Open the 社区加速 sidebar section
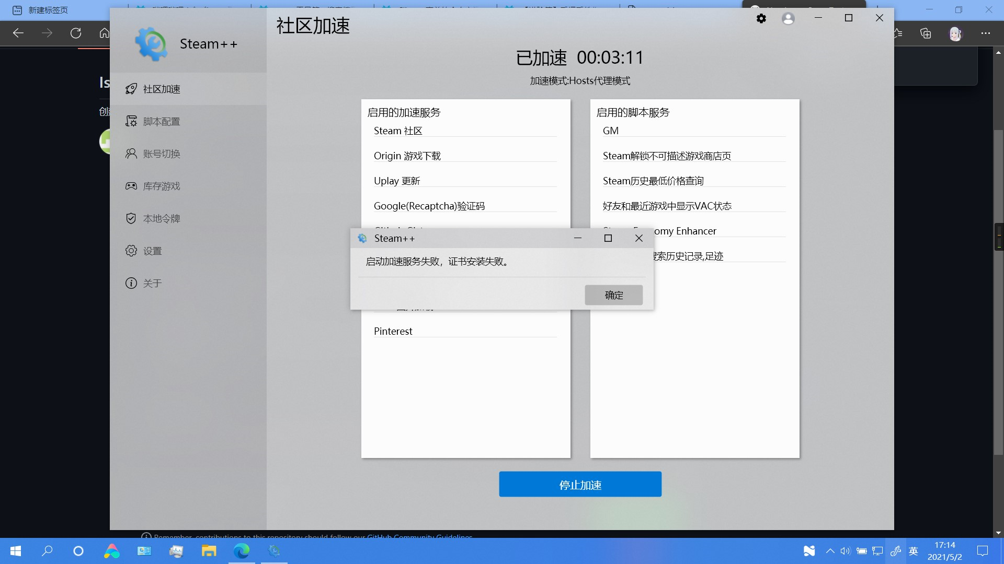1004x564 pixels. [x=161, y=89]
